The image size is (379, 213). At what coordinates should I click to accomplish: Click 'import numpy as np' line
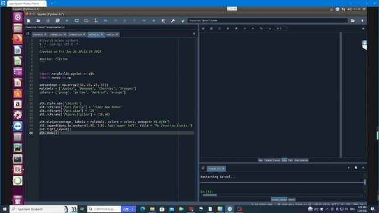point(55,78)
